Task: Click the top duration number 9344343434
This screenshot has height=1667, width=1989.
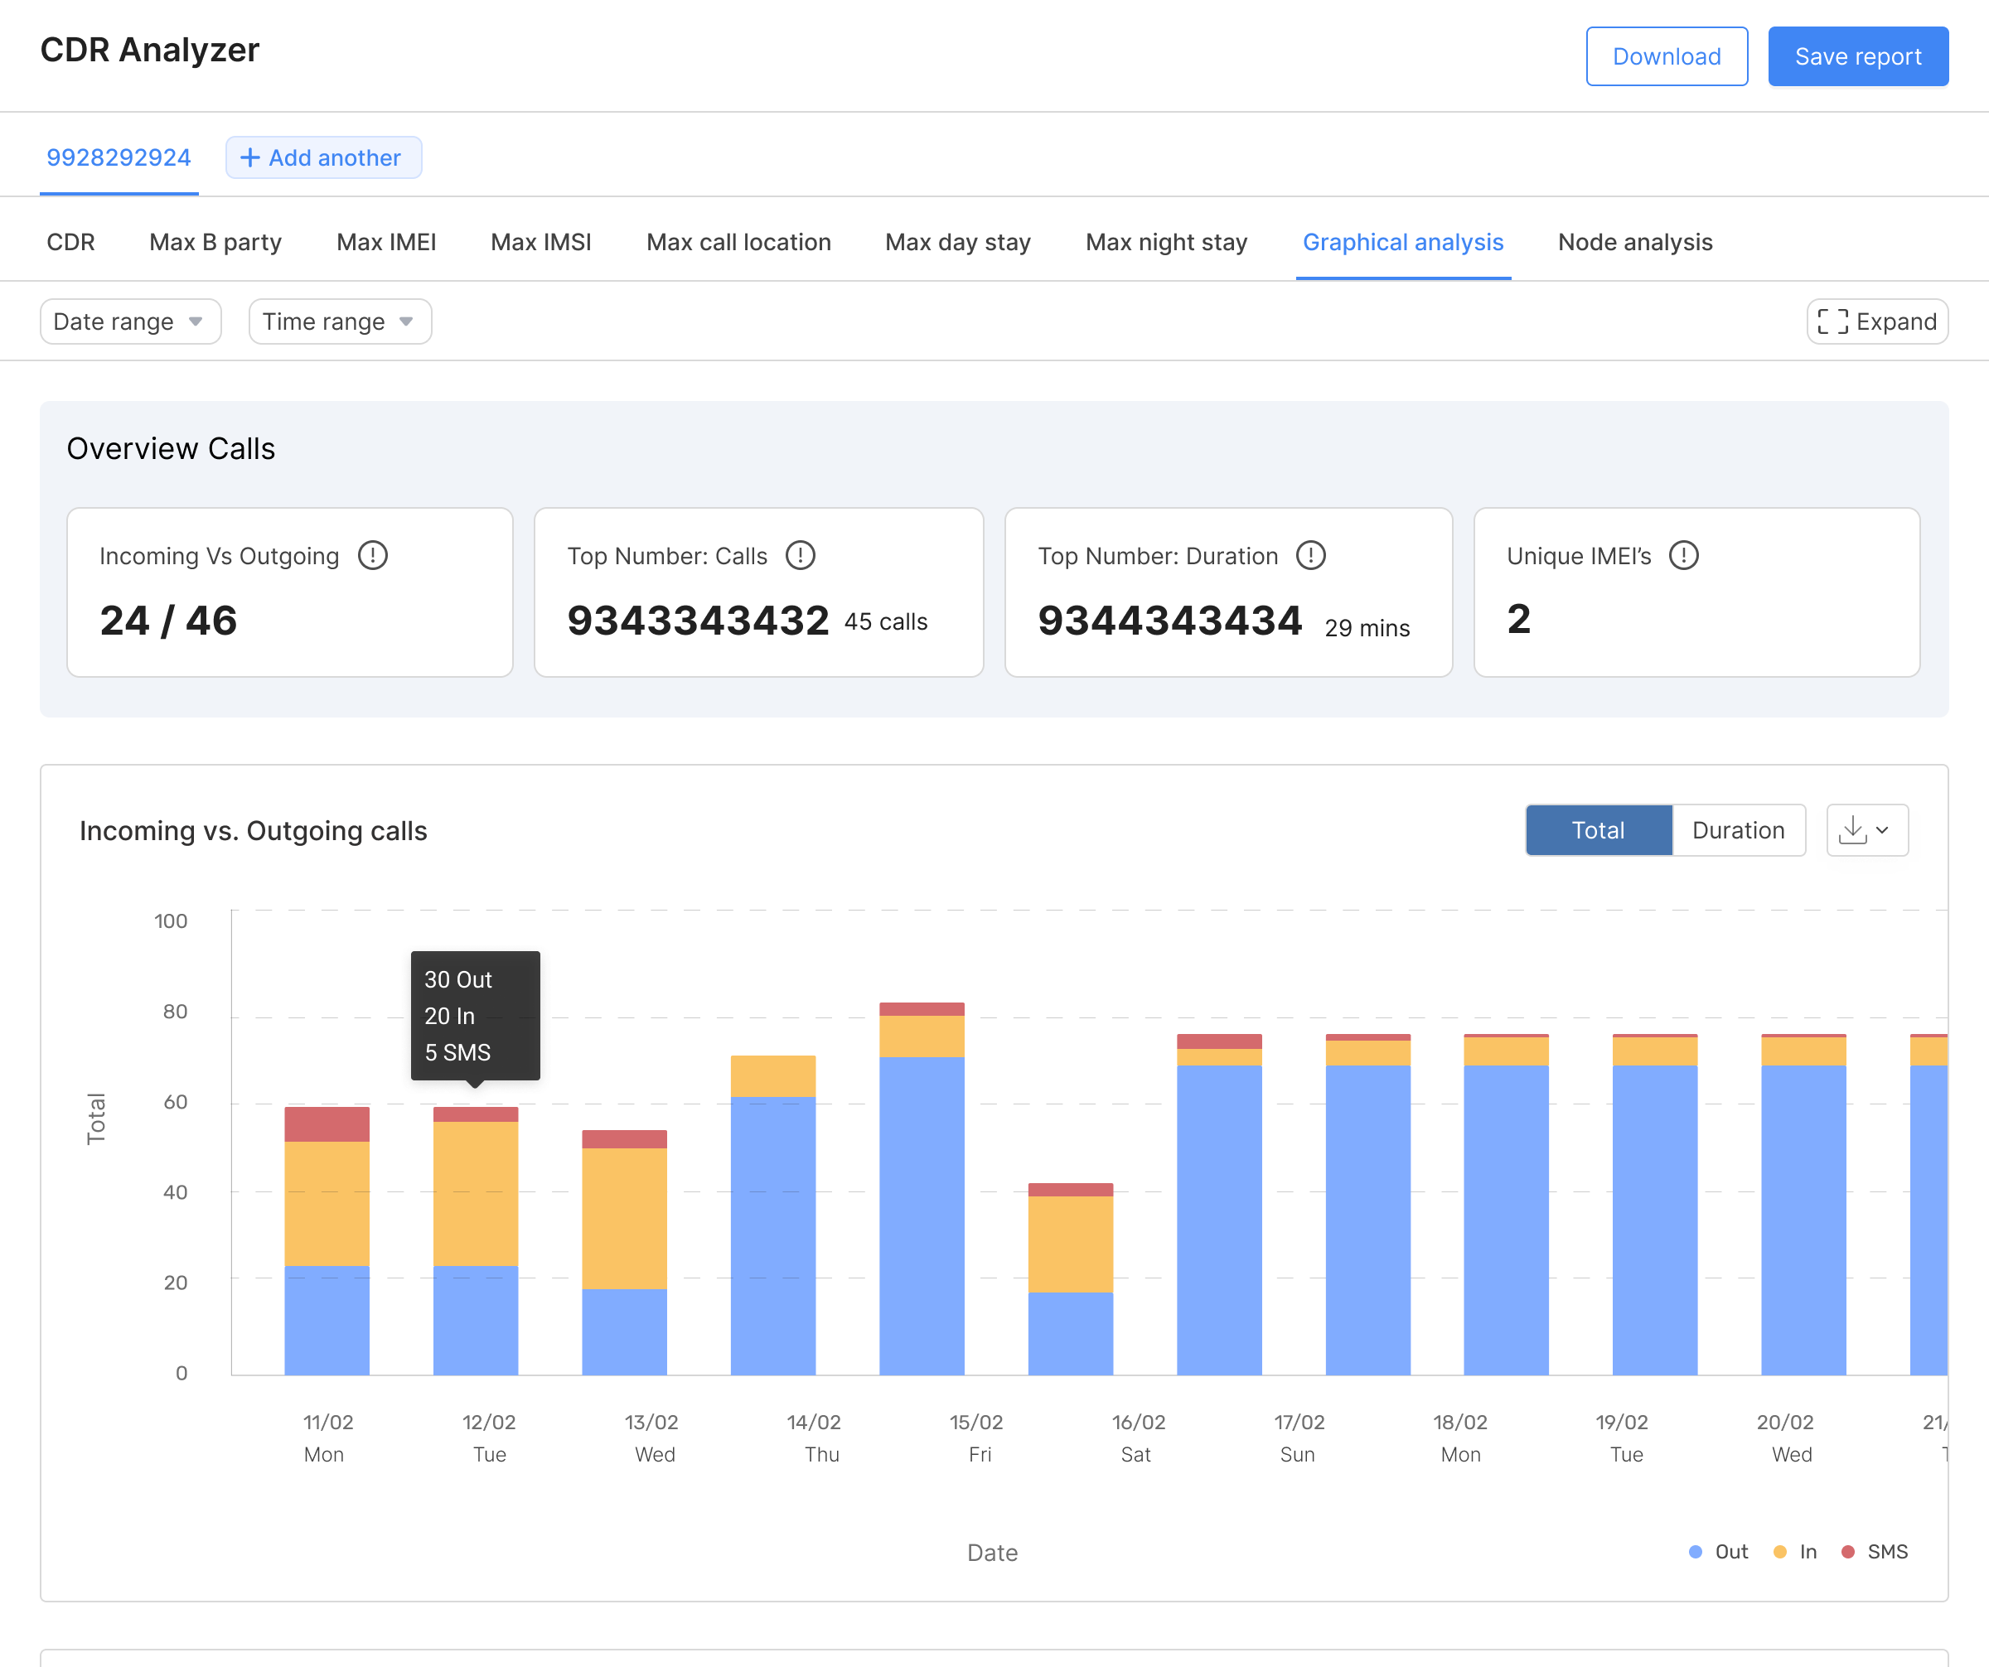Action: [x=1169, y=621]
